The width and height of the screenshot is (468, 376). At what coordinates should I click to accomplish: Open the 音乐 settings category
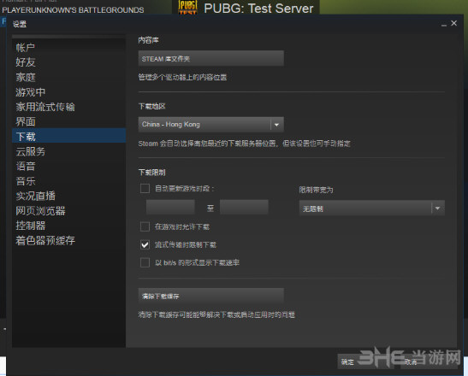coord(68,180)
